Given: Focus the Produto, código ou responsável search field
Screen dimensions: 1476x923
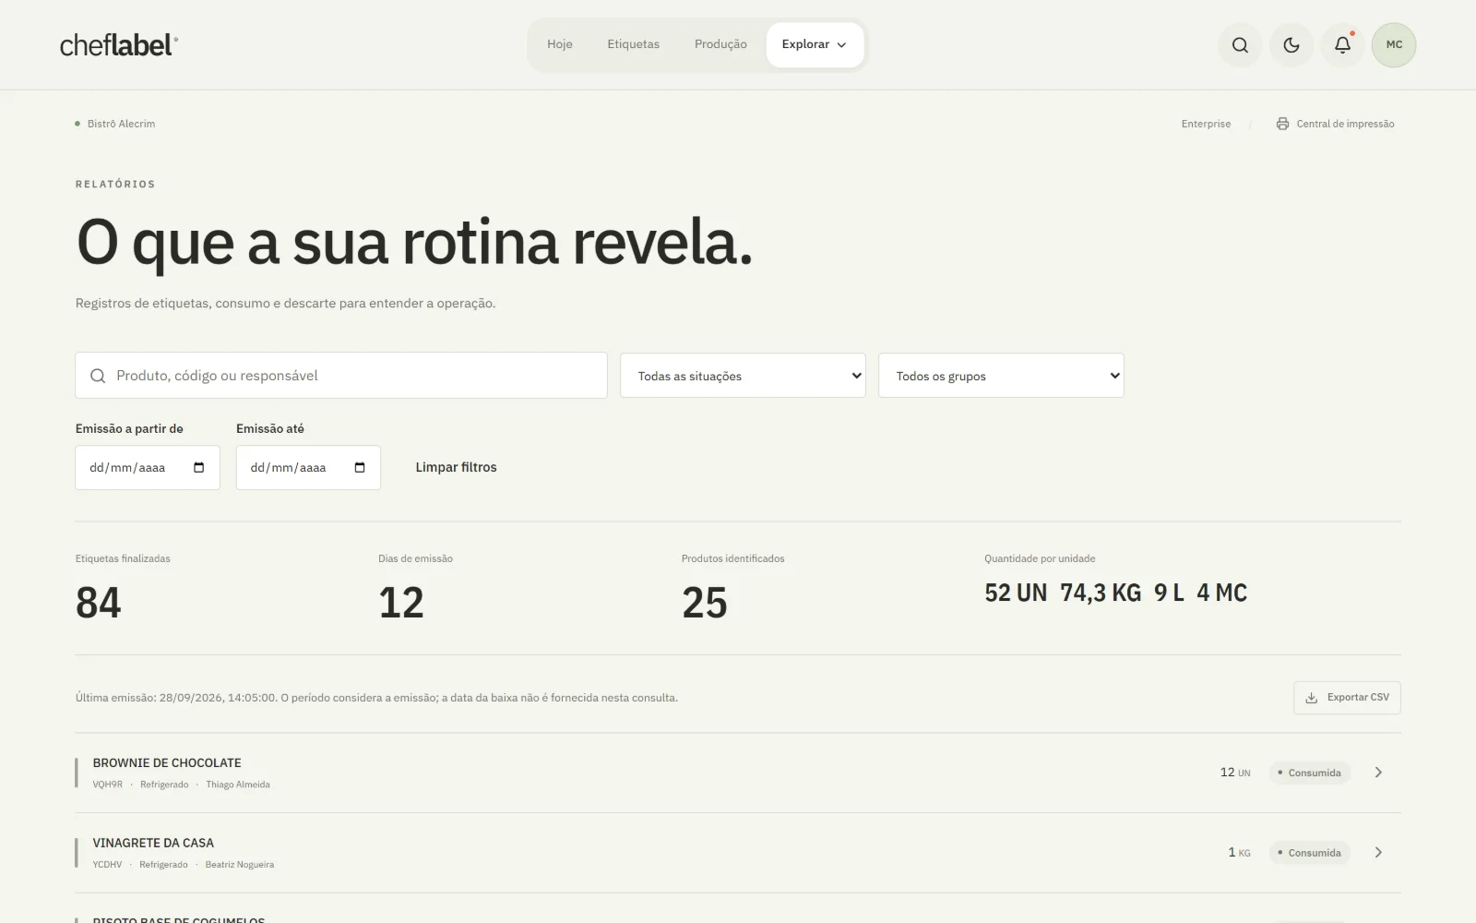Looking at the screenshot, I should coord(341,376).
